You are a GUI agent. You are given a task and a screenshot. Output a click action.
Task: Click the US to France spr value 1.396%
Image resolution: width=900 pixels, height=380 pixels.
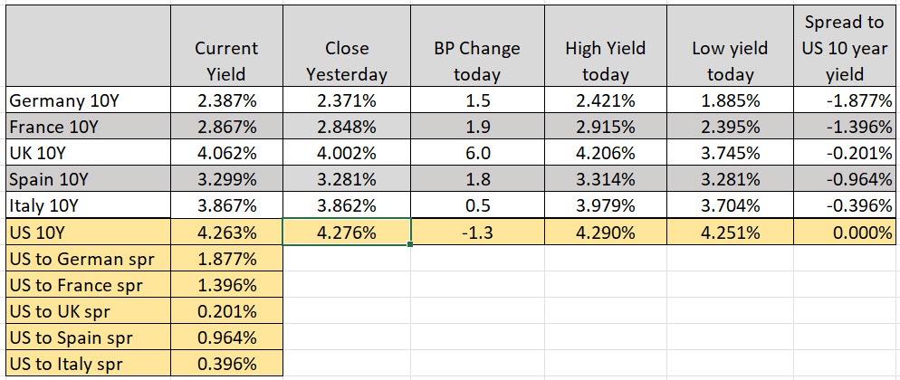[226, 285]
